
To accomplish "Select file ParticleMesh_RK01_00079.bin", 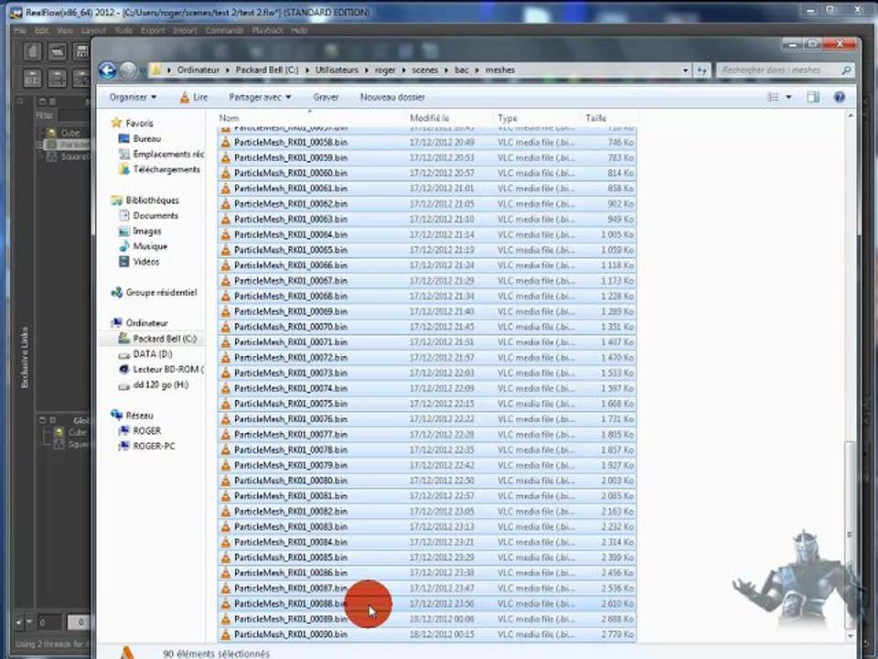I will (427, 465).
